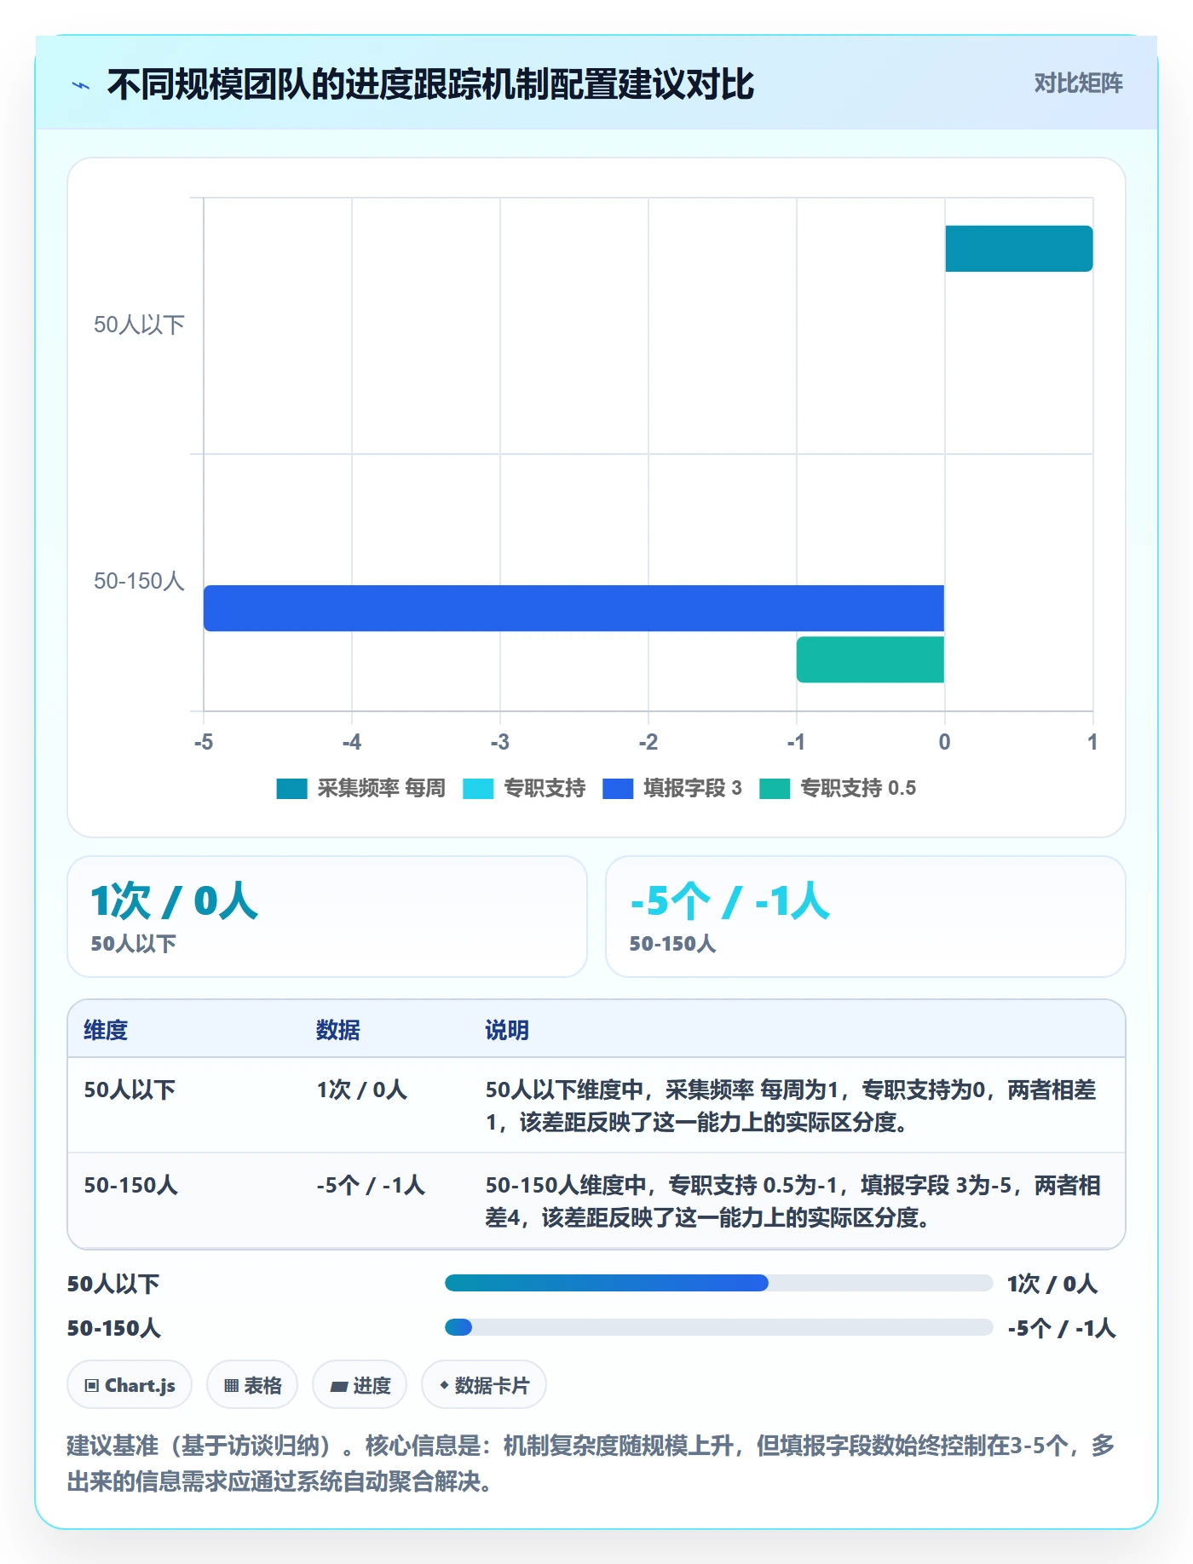
Task: Open the -5个 / -1人 data card
Action: coord(866,917)
